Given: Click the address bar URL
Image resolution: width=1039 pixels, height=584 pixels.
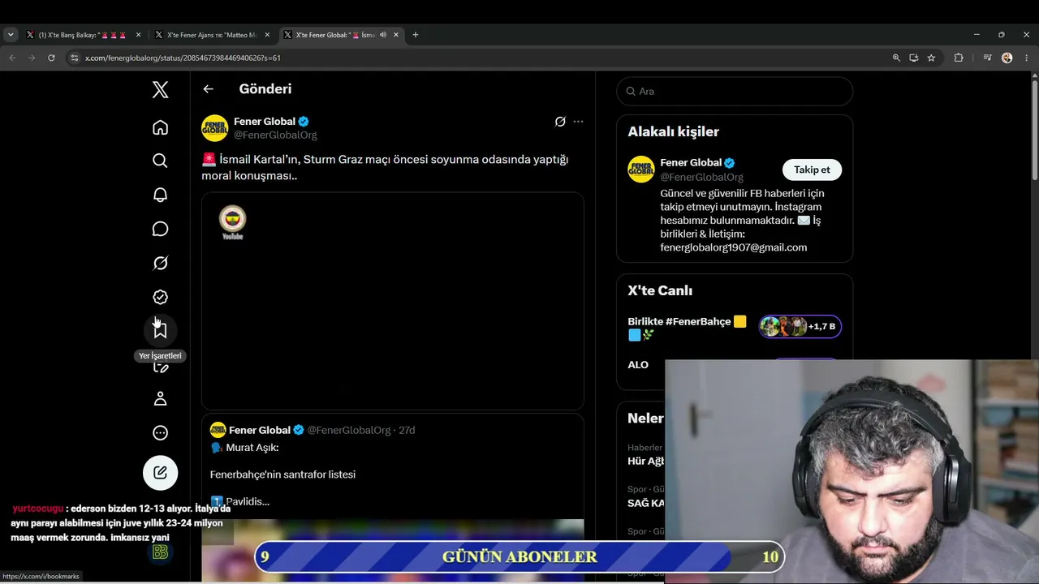Looking at the screenshot, I should click(183, 58).
